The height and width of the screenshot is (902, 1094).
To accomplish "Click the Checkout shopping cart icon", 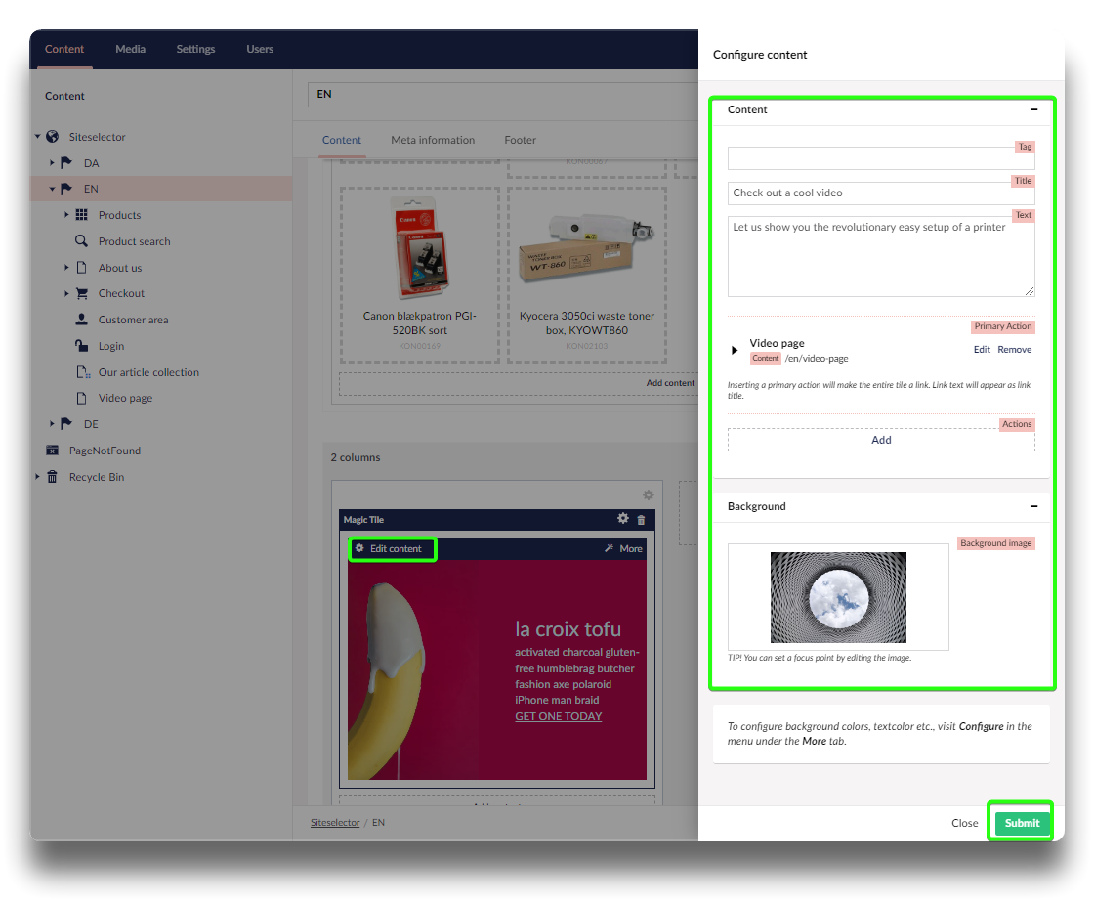I will pos(82,293).
